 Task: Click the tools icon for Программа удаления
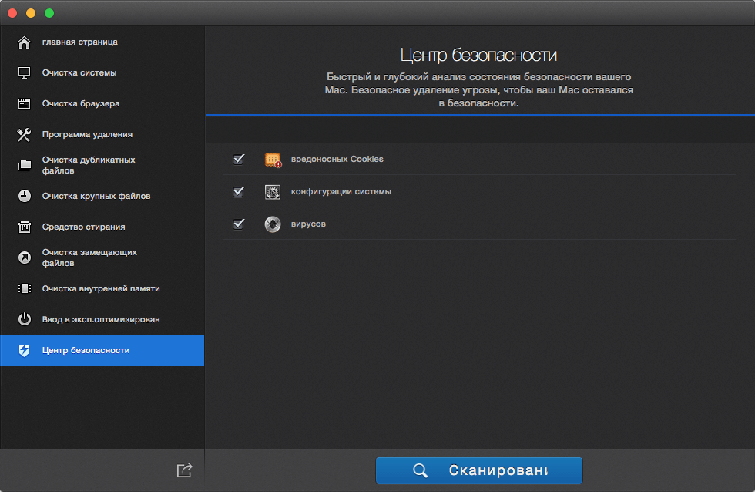click(24, 134)
